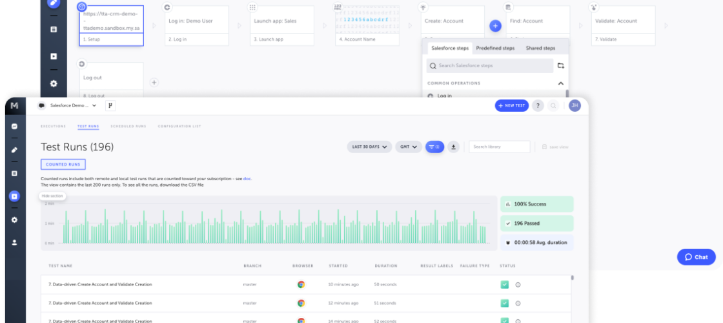The width and height of the screenshot is (723, 323).
Task: Click the Validate Account step icon
Action: [594, 7]
